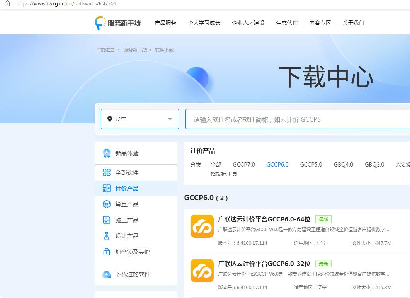Select 设计产品 in the sidebar
This screenshot has width=410, height=298.
136,236
